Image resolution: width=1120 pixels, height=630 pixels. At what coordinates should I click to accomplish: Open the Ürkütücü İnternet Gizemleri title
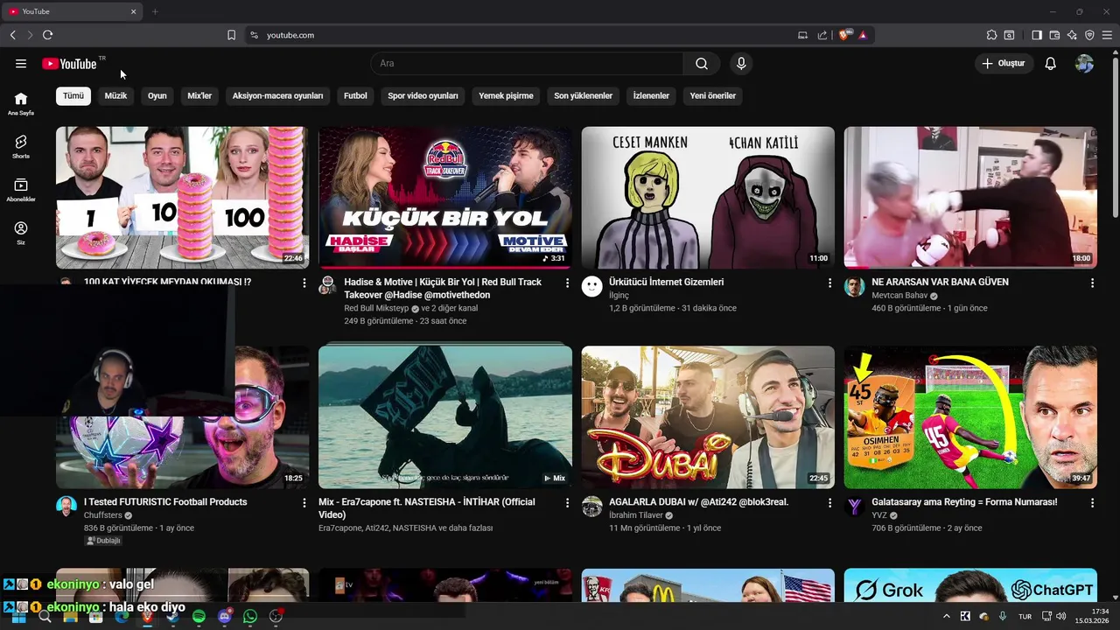pyautogui.click(x=666, y=282)
